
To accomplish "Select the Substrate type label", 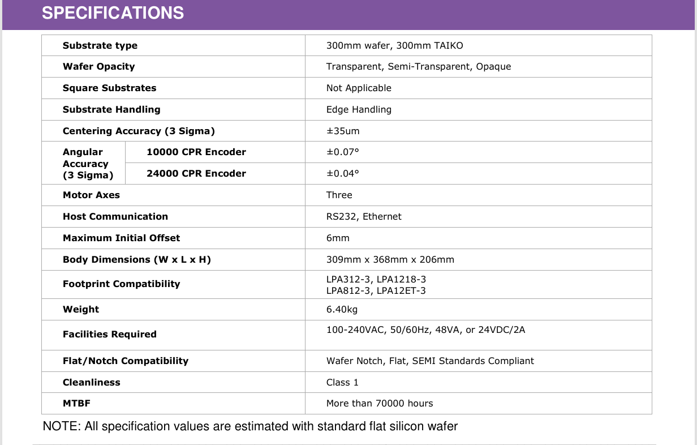I will 100,45.
